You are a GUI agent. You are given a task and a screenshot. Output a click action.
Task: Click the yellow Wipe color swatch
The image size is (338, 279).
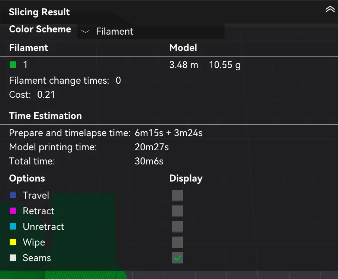pyautogui.click(x=13, y=242)
